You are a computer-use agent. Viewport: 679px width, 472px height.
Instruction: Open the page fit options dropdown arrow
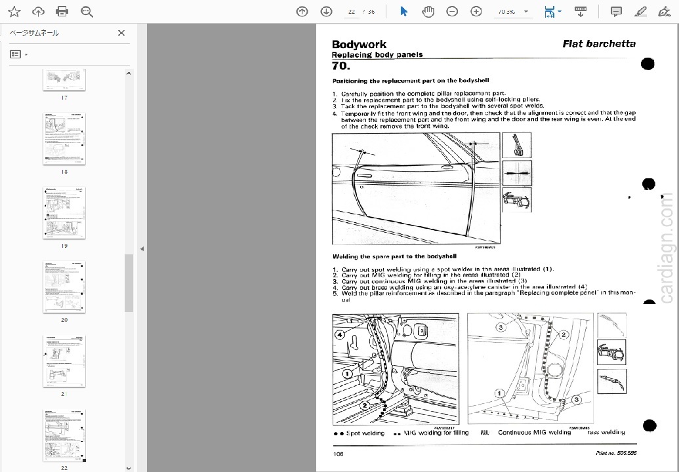pyautogui.click(x=560, y=12)
